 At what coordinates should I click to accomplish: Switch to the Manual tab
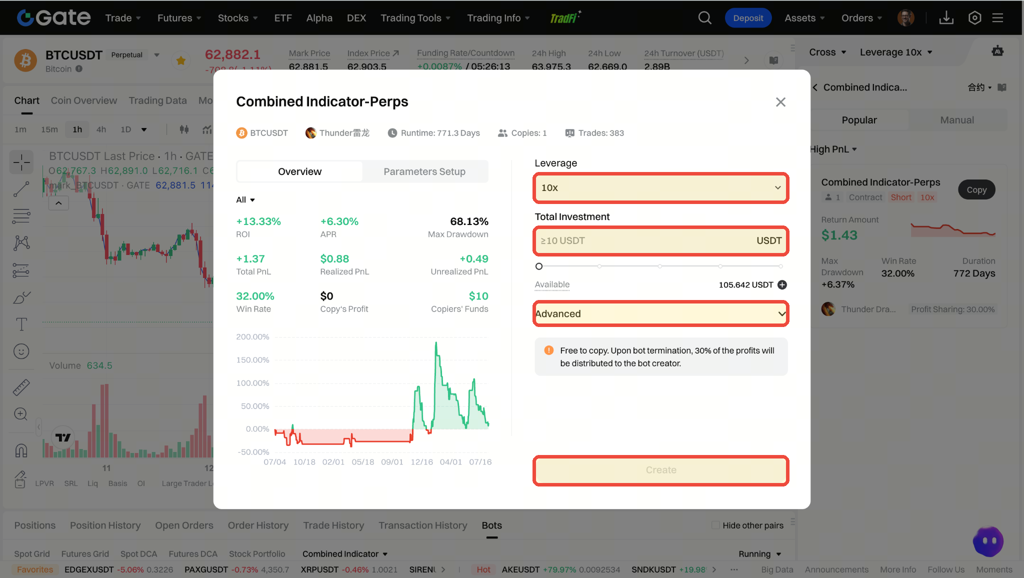(x=957, y=120)
